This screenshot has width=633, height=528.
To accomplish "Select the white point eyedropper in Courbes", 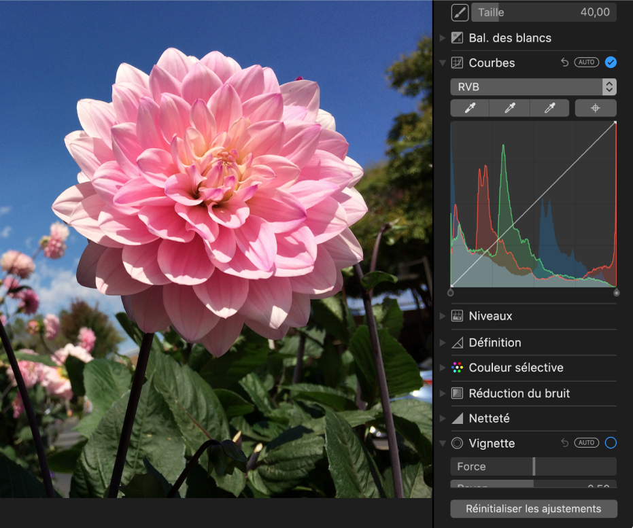I will tap(552, 108).
